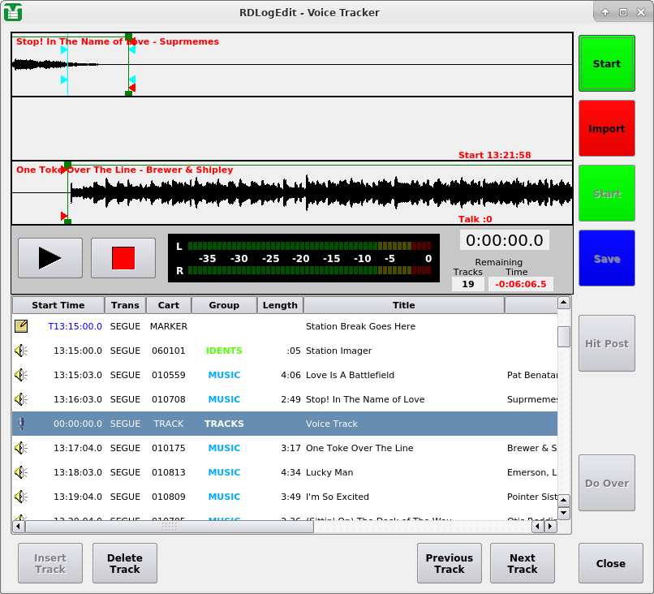654x594 pixels.
Task: Sort list by the Group column header
Action: [224, 305]
